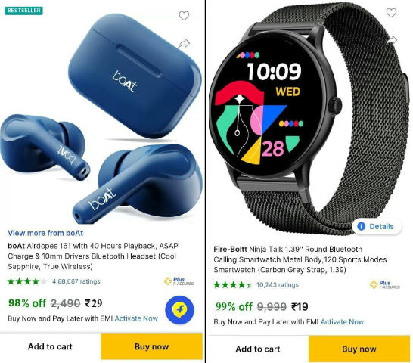Screen dimensions: 413x363
Task: Tap the share arrow on boAt Airdopes
Action: [x=184, y=43]
